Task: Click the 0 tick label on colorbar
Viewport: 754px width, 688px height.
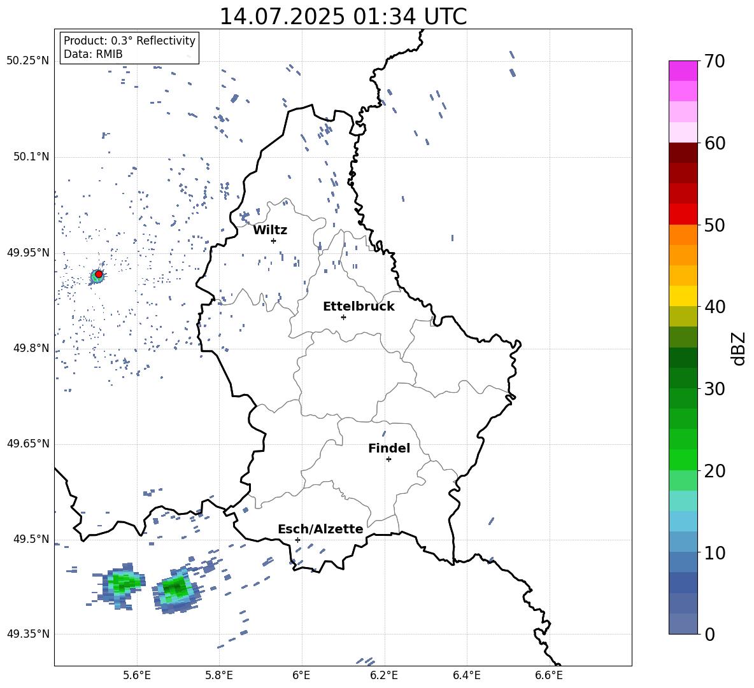Action: coord(710,634)
